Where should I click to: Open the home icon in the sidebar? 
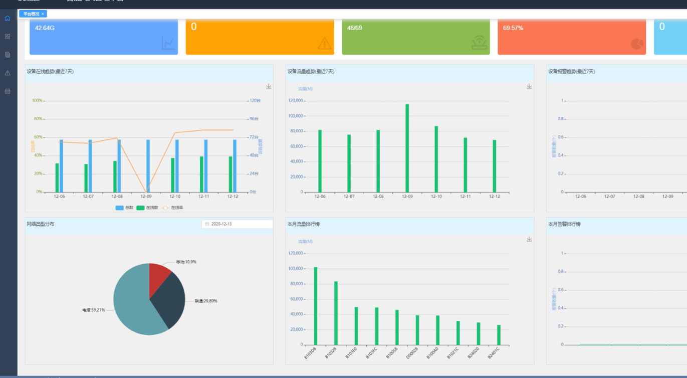pos(8,19)
